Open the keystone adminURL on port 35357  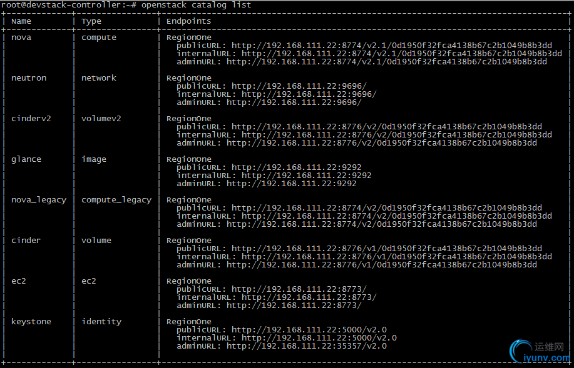click(x=307, y=346)
